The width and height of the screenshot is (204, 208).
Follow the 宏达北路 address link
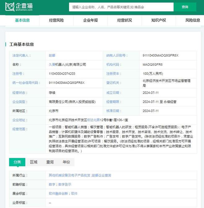93,120
